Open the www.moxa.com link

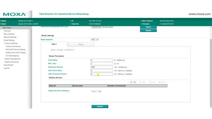199,14
